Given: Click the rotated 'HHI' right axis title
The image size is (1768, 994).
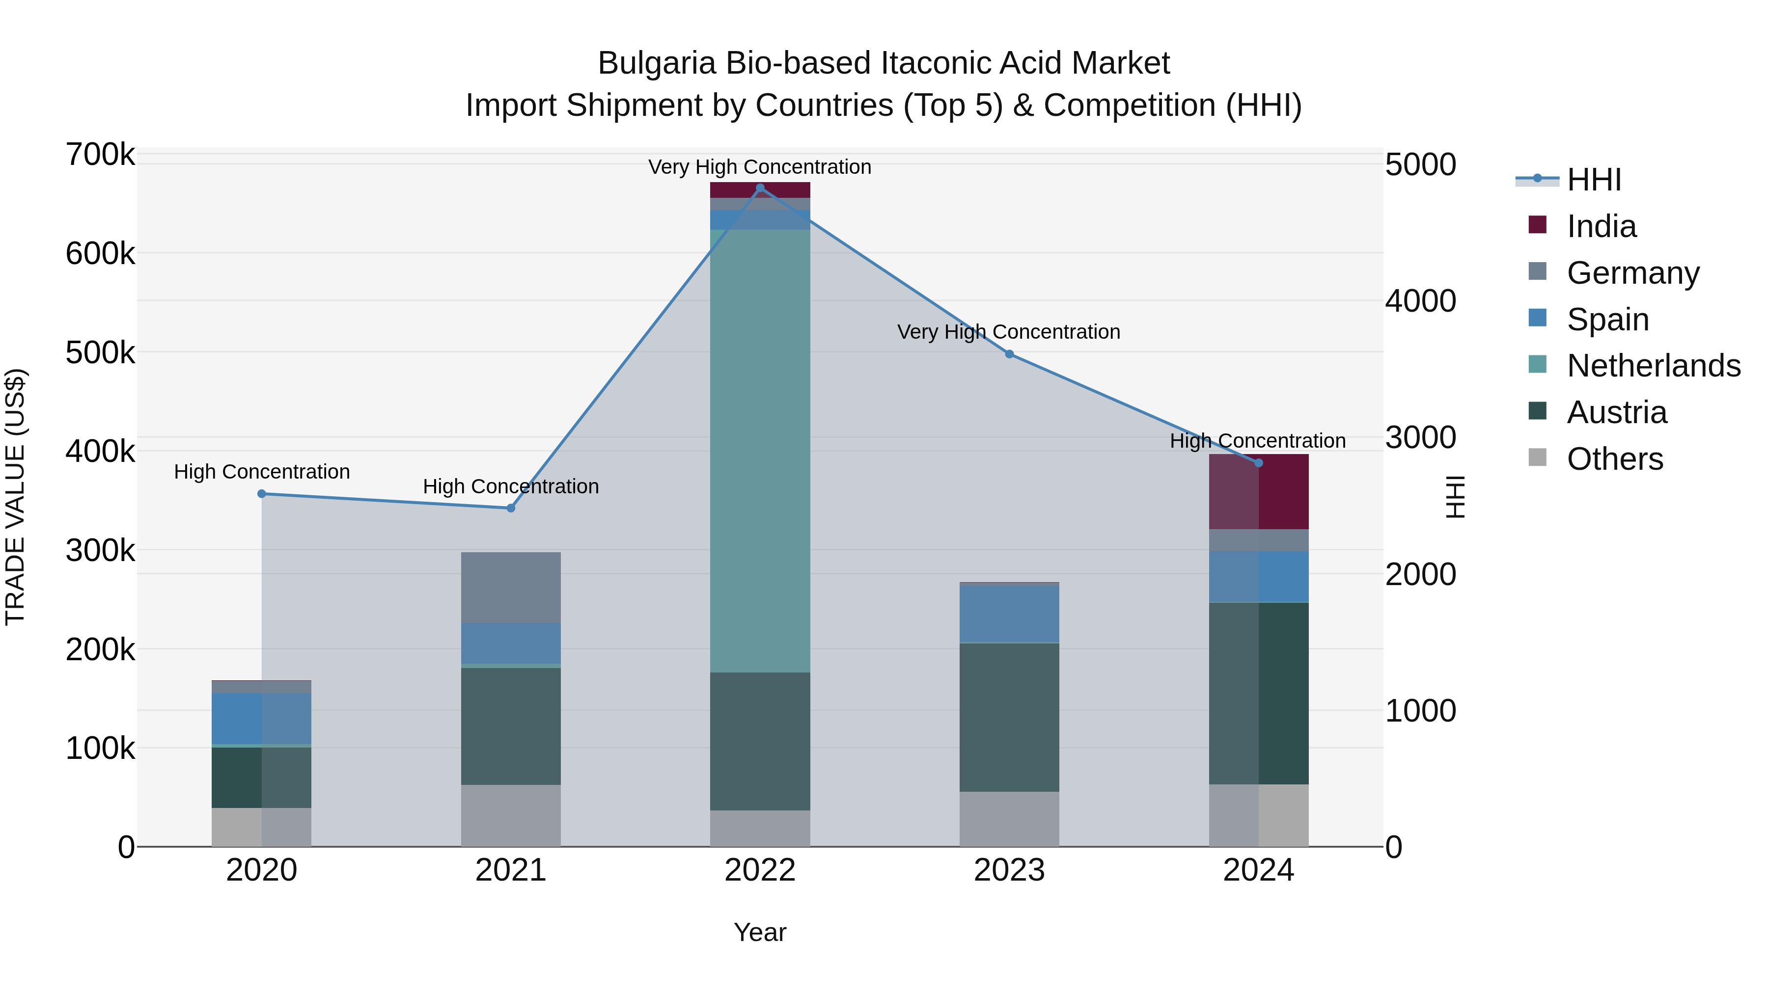Looking at the screenshot, I should pos(1456,497).
